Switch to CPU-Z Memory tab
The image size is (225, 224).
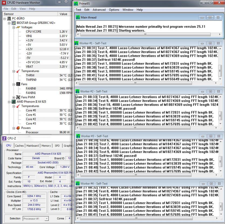pyautogui.click(x=46, y=146)
